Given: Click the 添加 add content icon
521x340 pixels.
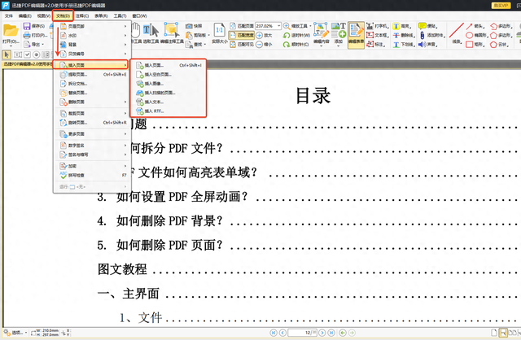Looking at the screenshot, I should point(339,31).
